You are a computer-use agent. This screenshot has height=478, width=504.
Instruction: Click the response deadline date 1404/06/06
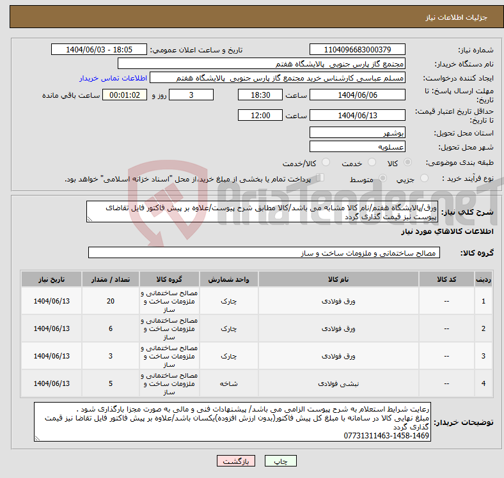[357, 95]
